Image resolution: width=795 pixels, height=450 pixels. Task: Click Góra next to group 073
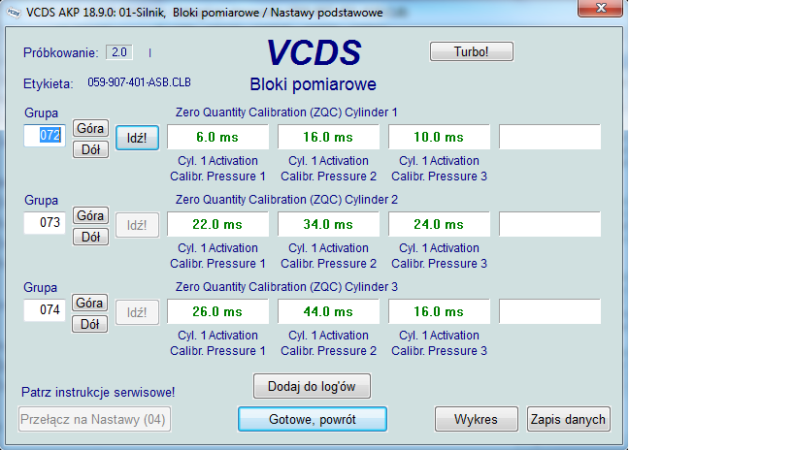(x=90, y=216)
